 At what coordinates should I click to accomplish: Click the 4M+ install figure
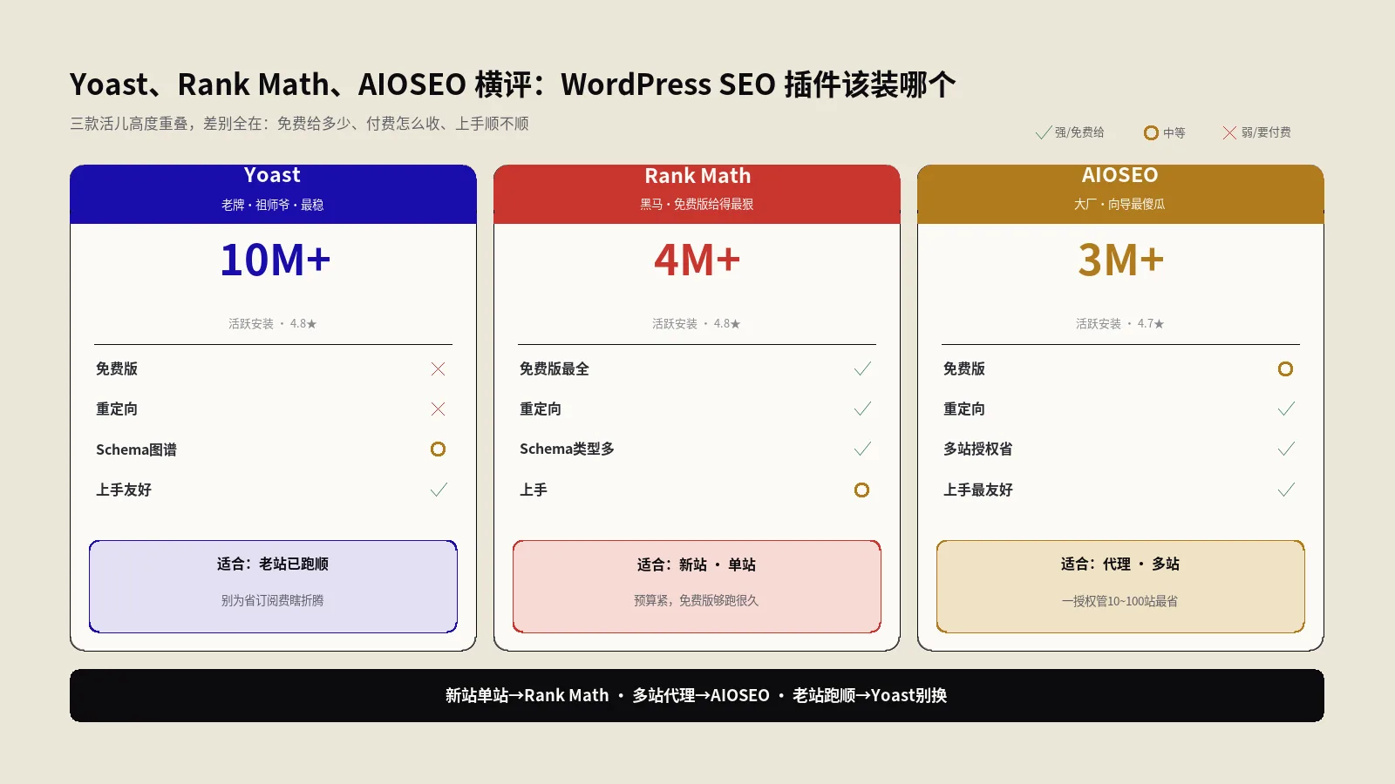point(697,260)
